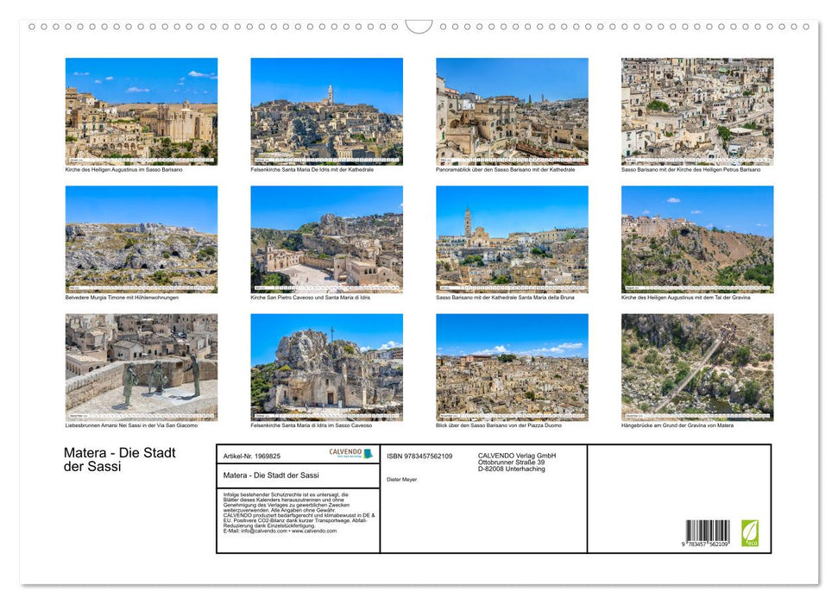This screenshot has height=604, width=838.
Task: Click the ISBN number 9783457562109
Action: tap(420, 456)
